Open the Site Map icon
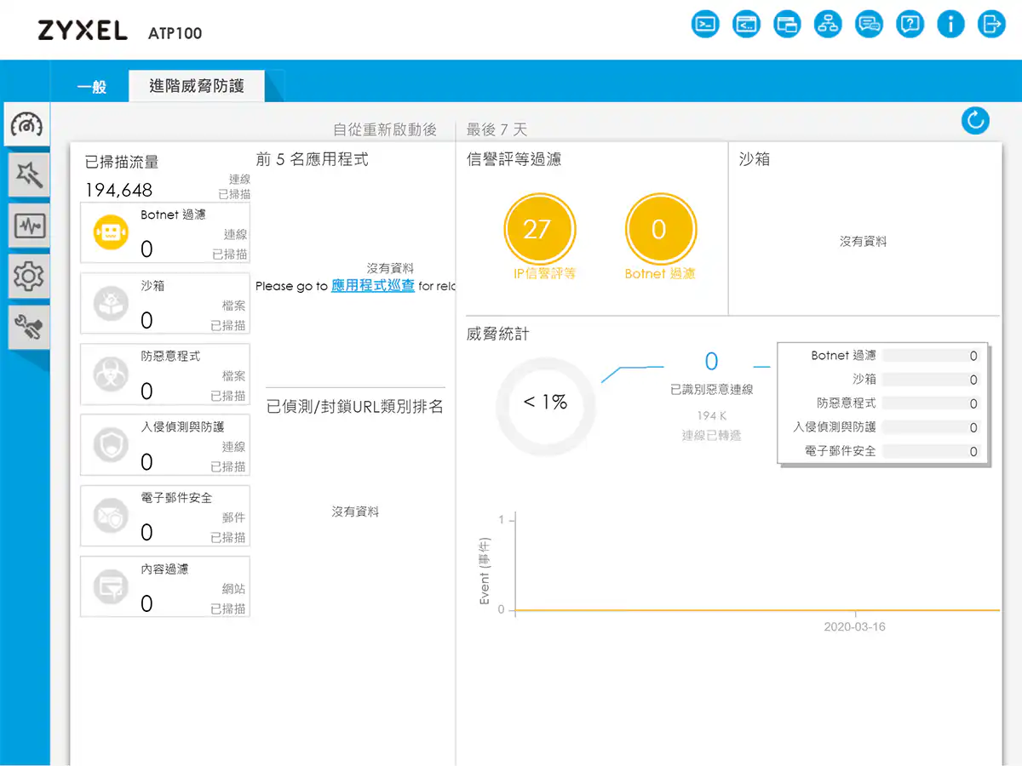 click(828, 24)
